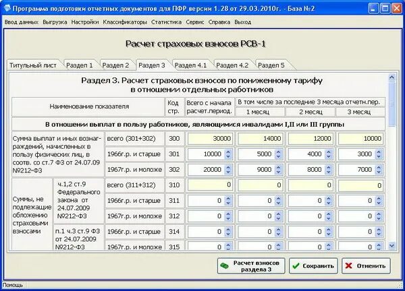Viewport: 405px width, 291px height.
Task: Click the green money icon on Расчет button
Action: click(x=225, y=266)
